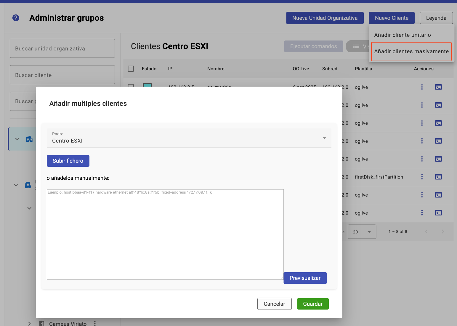Image resolution: width=457 pixels, height=326 pixels.
Task: Open actions menu for firstDisk_firstPartition row
Action: (422, 177)
